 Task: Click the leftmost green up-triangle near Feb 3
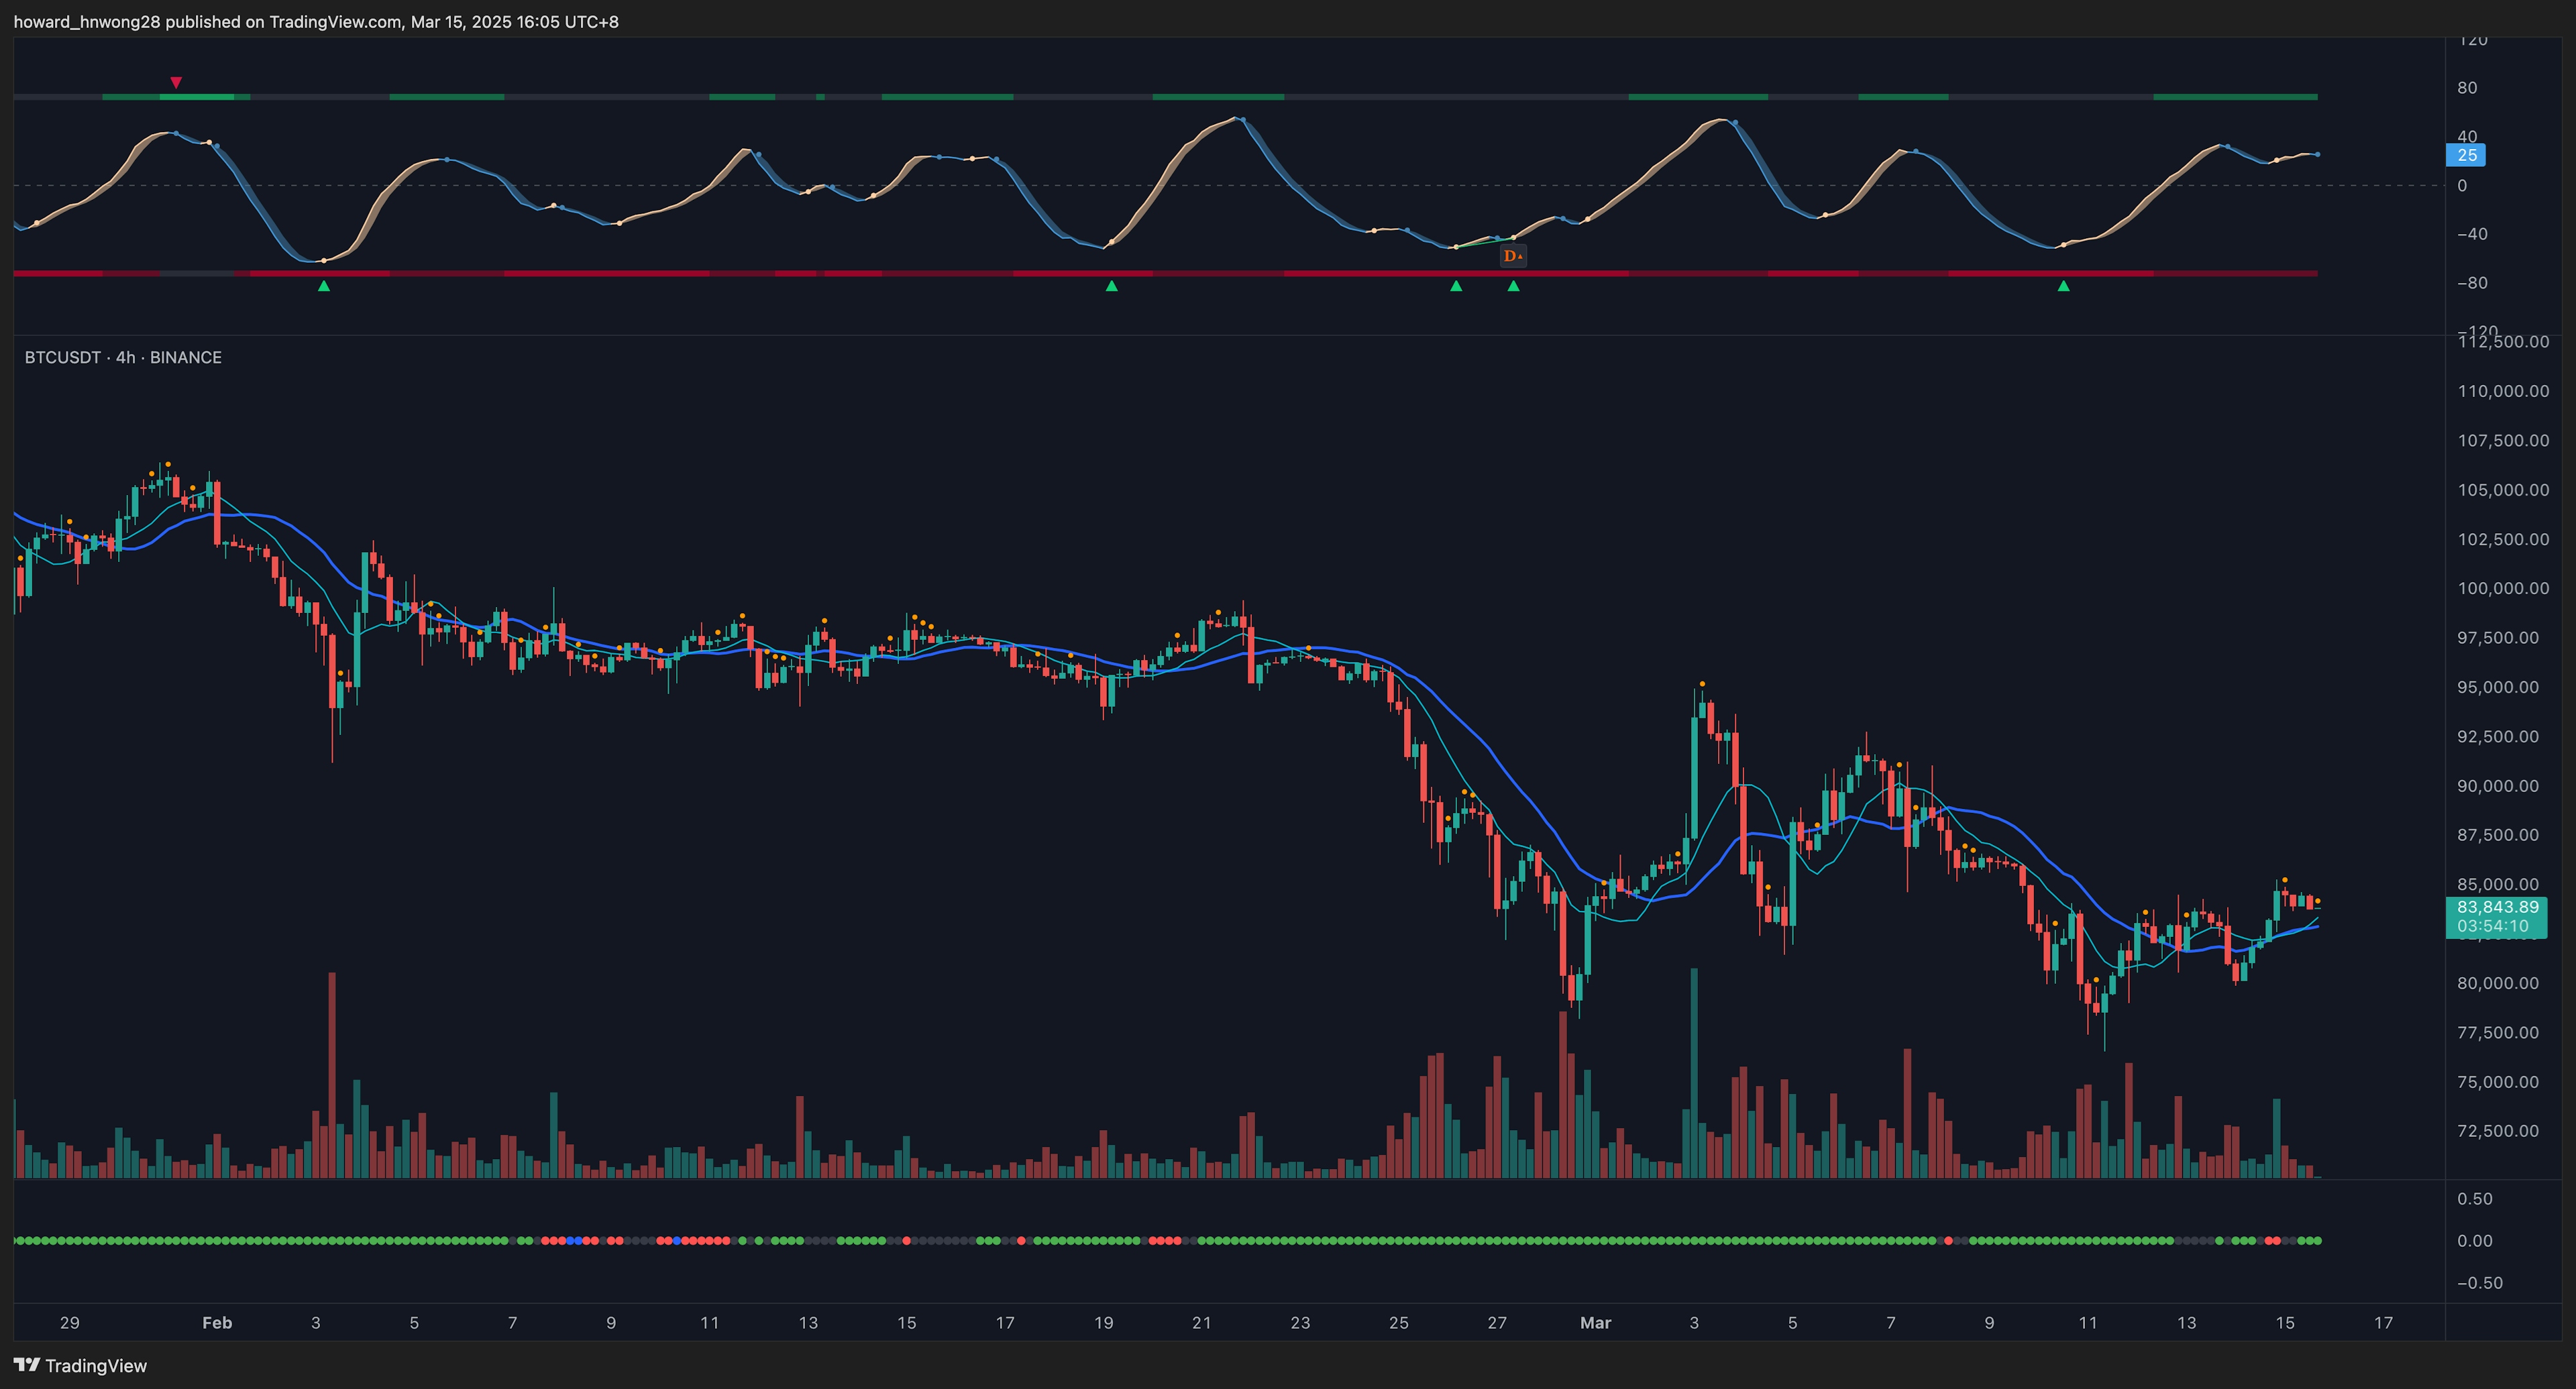point(323,286)
